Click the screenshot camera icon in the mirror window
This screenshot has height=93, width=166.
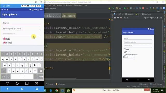[28, 6]
